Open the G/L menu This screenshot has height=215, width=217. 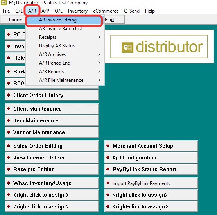tap(19, 11)
